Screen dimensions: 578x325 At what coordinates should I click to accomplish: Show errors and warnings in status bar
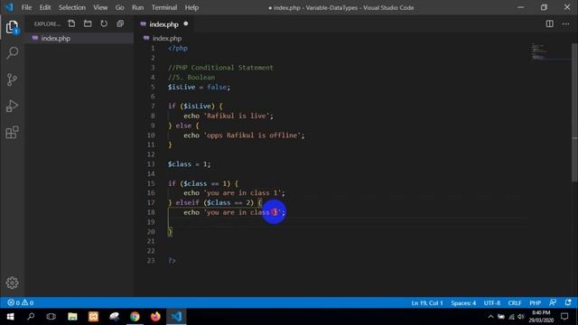click(21, 302)
